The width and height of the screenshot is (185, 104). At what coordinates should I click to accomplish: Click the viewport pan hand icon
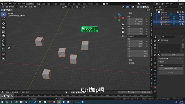(123, 28)
